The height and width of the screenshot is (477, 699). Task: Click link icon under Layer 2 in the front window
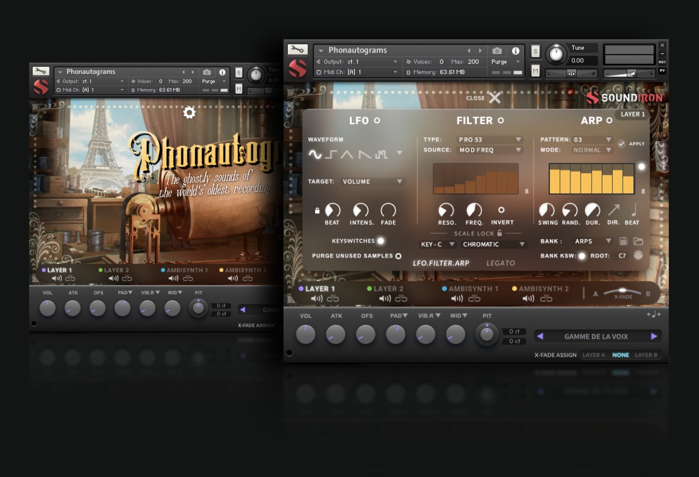[401, 298]
